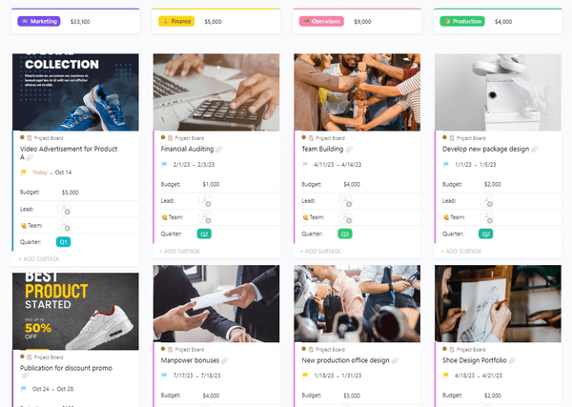The height and width of the screenshot is (407, 572).
Task: Click the yellow priority flag on New production office design
Action: tap(305, 376)
